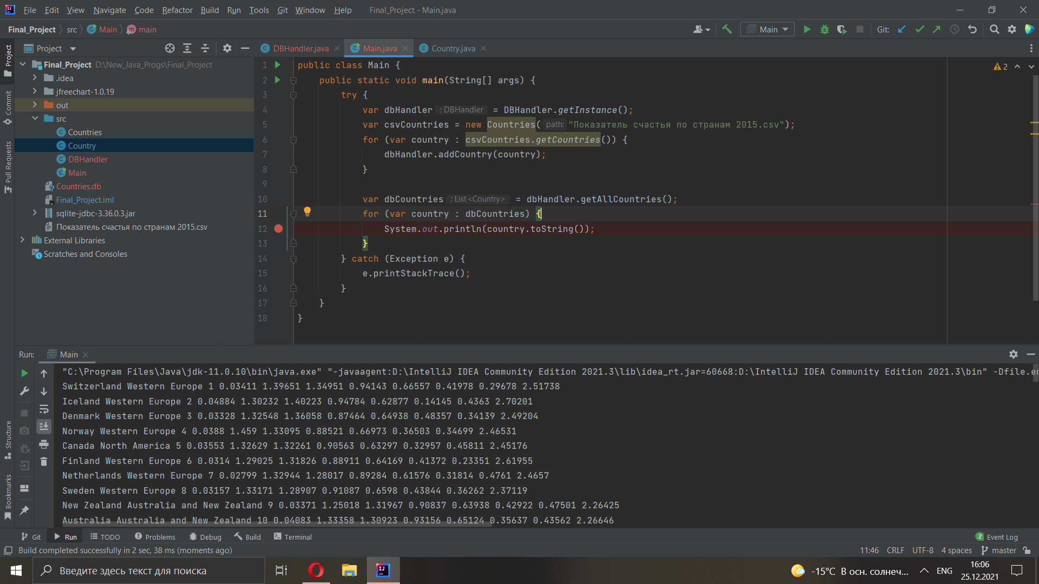The height and width of the screenshot is (584, 1039).
Task: Rerun Main in Run panel
Action: point(24,373)
